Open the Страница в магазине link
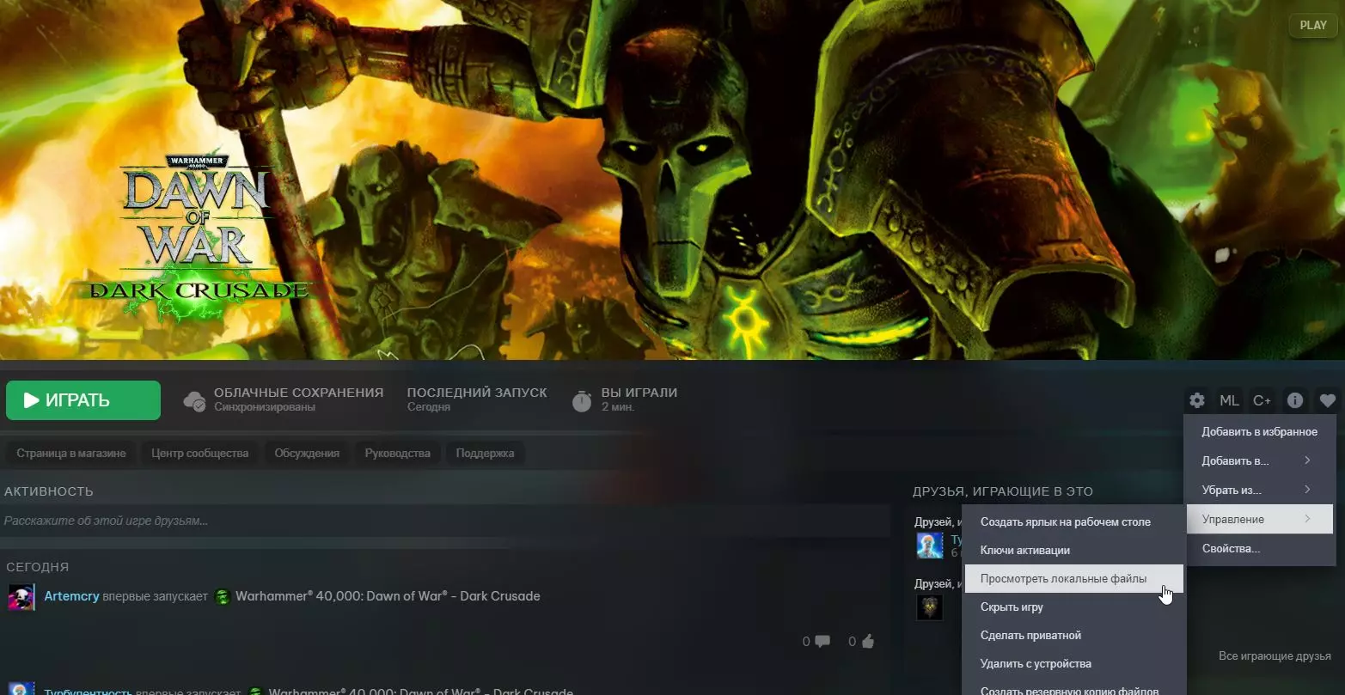Viewport: 1345px width, 695px height. pyautogui.click(x=71, y=453)
